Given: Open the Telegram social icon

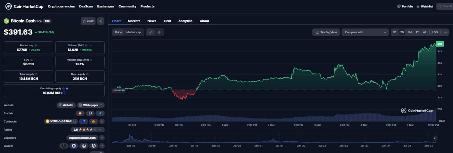Looking at the screenshot, I should [100, 113].
